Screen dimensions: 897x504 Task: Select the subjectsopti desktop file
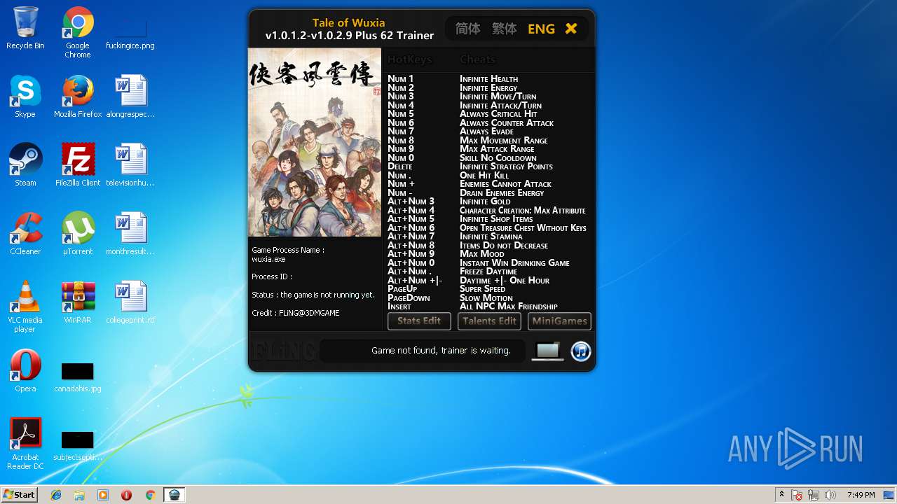click(78, 445)
